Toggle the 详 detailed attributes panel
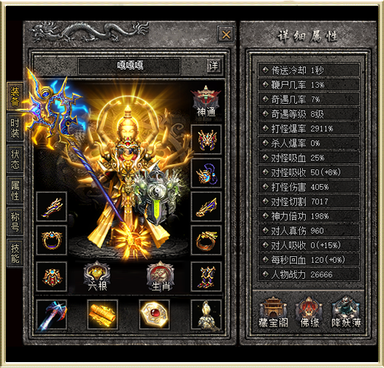 click(213, 66)
